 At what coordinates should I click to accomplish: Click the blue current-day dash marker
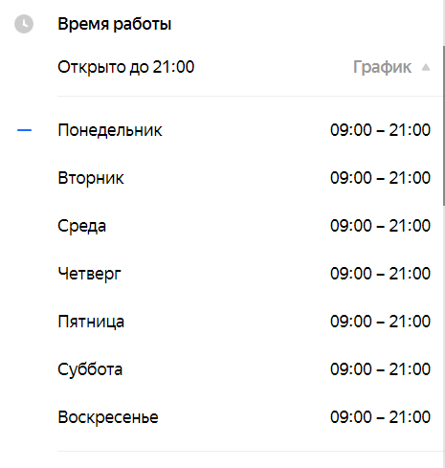[24, 130]
